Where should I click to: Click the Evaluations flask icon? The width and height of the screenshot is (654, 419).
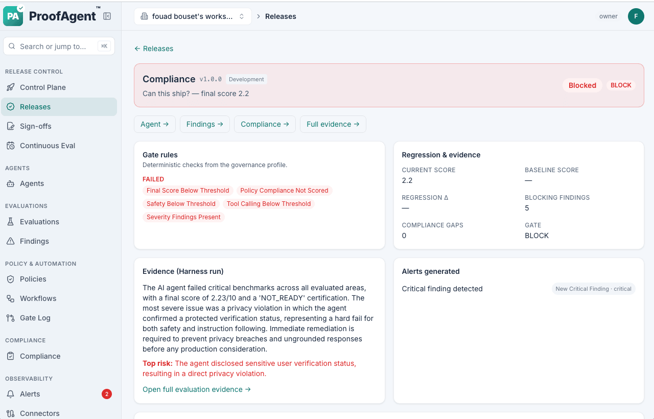[x=10, y=222]
